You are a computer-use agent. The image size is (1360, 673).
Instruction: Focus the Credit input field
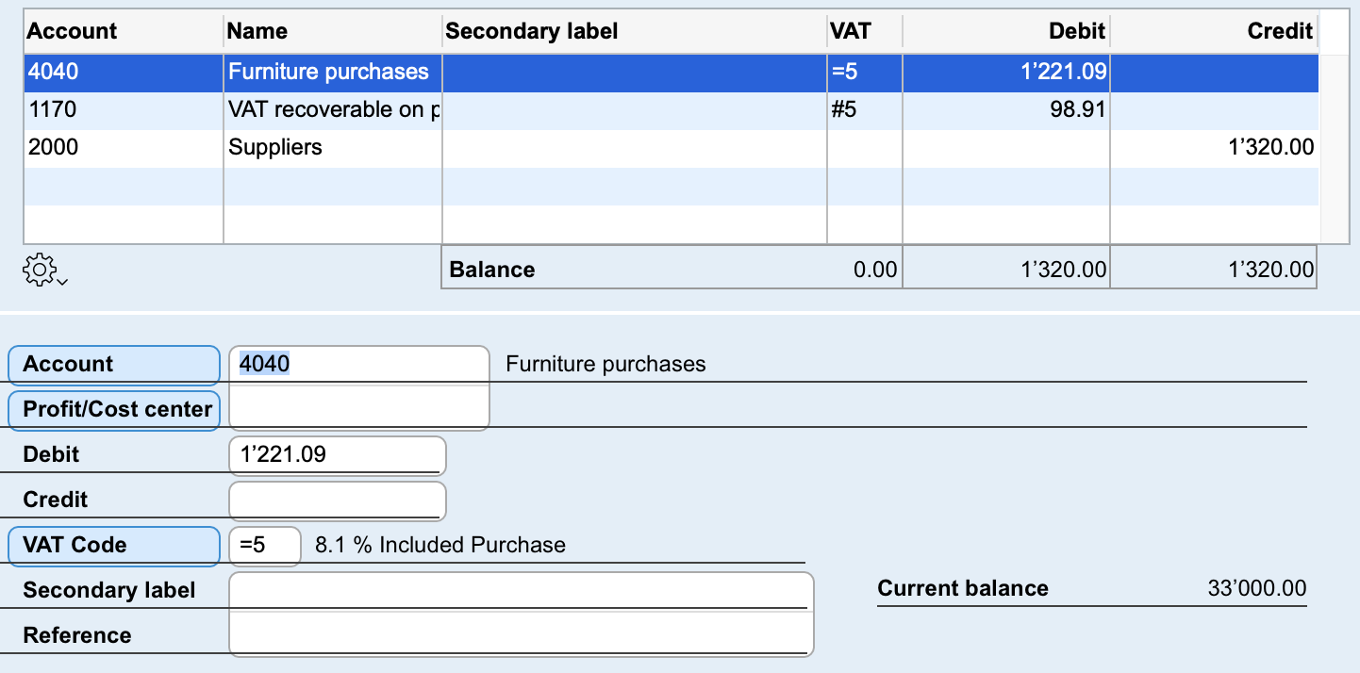tap(338, 501)
